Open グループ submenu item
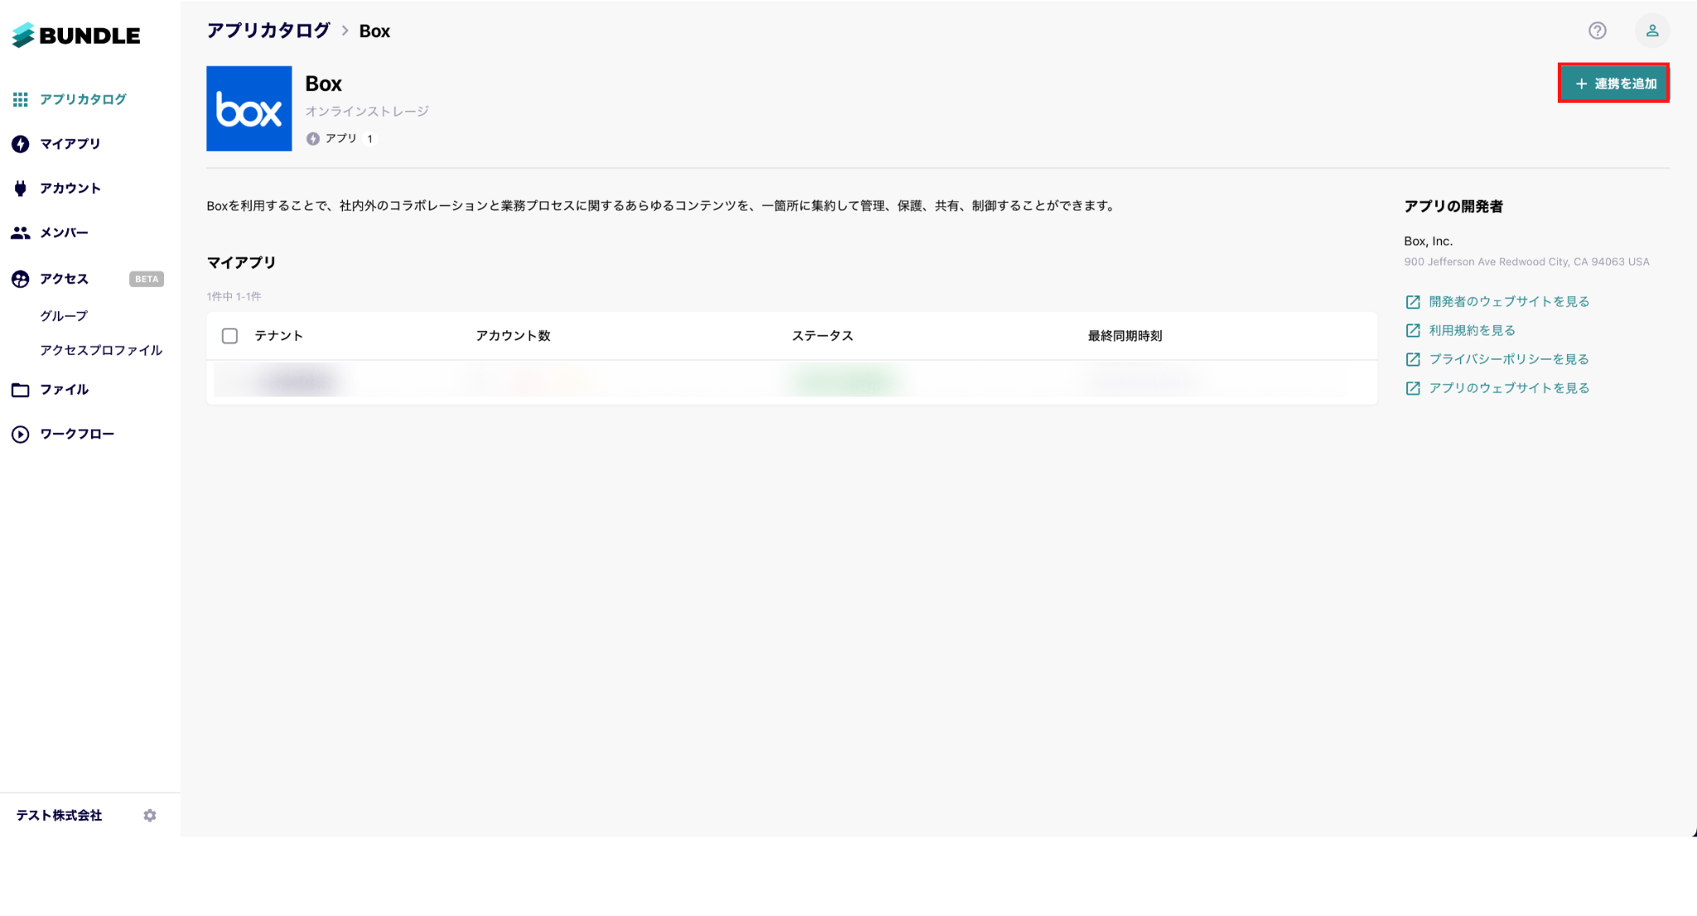 pos(64,316)
